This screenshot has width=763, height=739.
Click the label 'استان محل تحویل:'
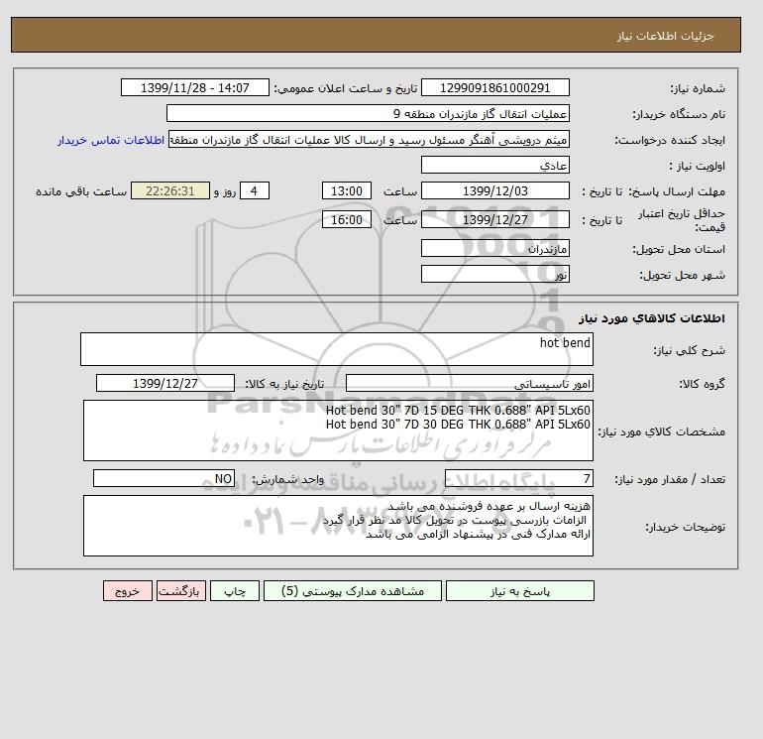tap(679, 249)
